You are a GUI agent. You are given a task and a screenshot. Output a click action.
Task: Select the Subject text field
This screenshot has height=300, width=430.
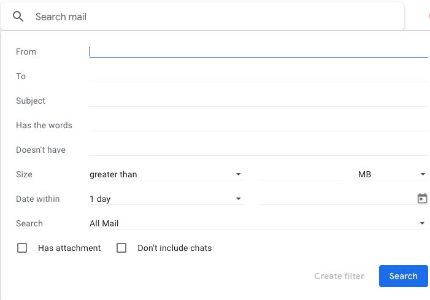click(258, 101)
